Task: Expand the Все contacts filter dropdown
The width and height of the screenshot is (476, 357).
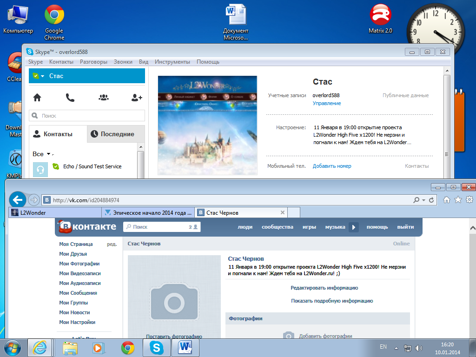Action: pos(48,154)
